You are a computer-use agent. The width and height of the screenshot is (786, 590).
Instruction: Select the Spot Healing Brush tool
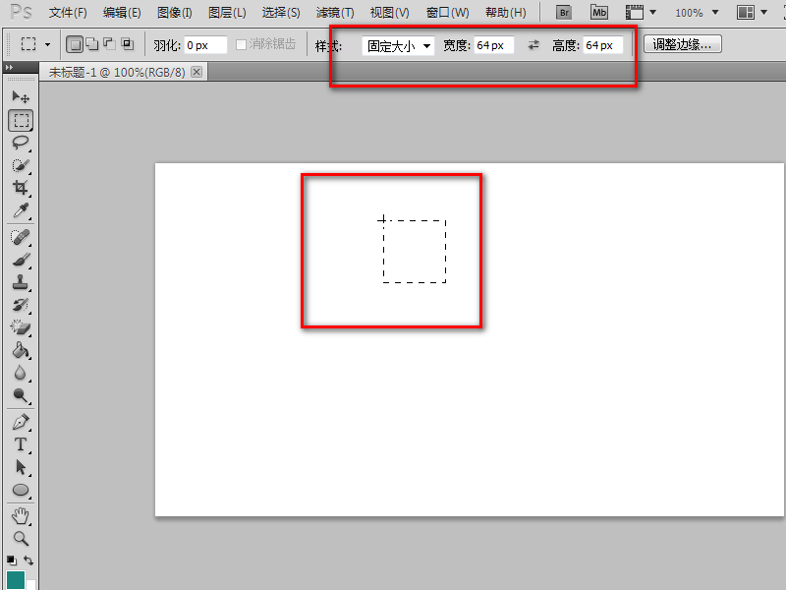(x=21, y=237)
